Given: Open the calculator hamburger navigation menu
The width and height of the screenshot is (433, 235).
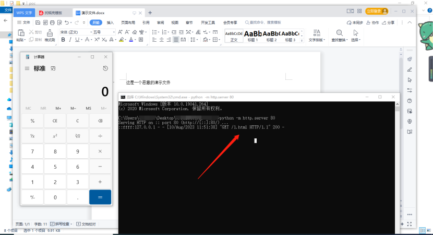Looking at the screenshot, I should (x=27, y=68).
